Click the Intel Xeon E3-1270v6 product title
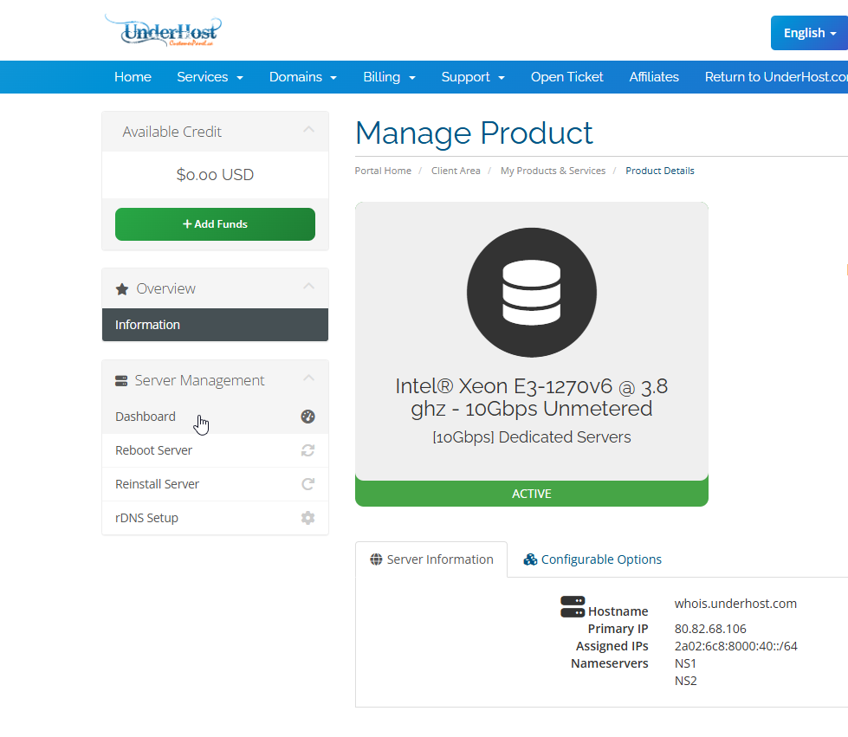Image resolution: width=848 pixels, height=737 pixels. (x=532, y=398)
